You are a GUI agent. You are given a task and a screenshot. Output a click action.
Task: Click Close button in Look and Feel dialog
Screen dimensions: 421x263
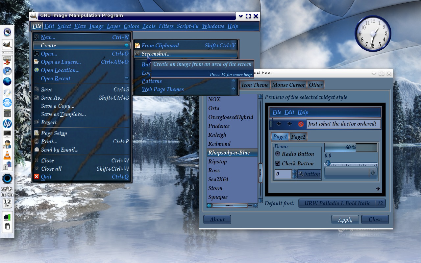point(375,219)
